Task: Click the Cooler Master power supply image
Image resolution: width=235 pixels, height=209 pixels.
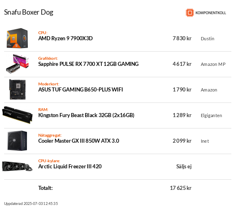Action: tap(17, 141)
